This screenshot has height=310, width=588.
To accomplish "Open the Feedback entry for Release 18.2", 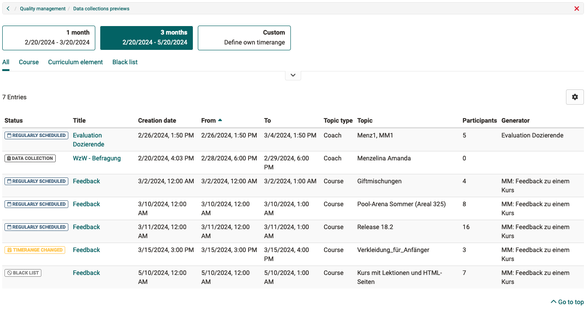I will click(86, 227).
